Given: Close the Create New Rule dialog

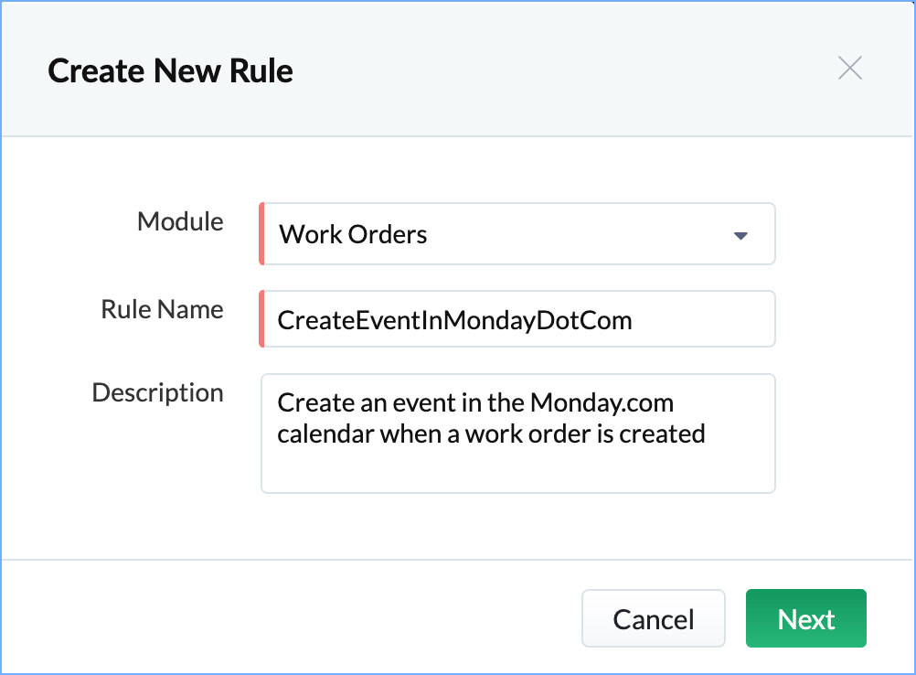Looking at the screenshot, I should pyautogui.click(x=850, y=69).
